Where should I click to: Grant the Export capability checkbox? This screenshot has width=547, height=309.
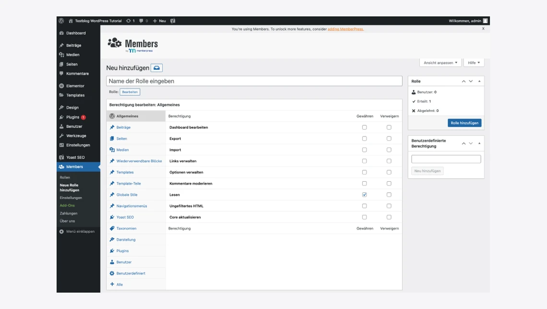click(364, 138)
